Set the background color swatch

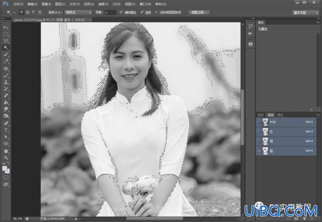(8, 171)
